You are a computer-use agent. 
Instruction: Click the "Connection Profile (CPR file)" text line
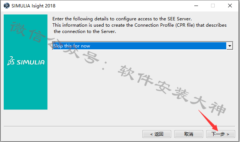(139, 25)
